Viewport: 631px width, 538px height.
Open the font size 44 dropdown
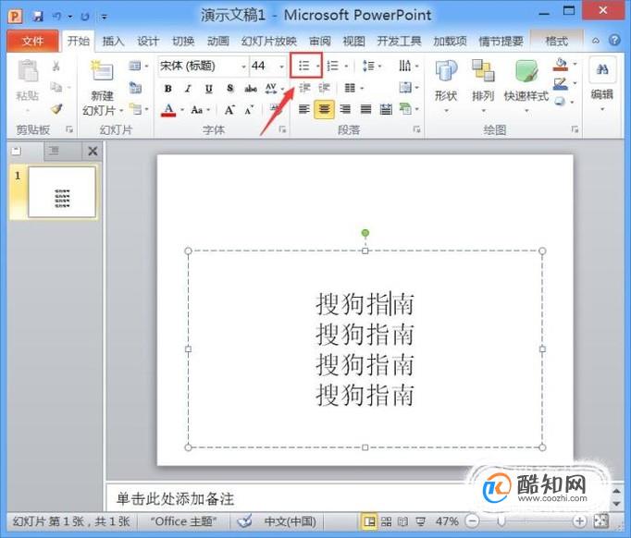[281, 66]
